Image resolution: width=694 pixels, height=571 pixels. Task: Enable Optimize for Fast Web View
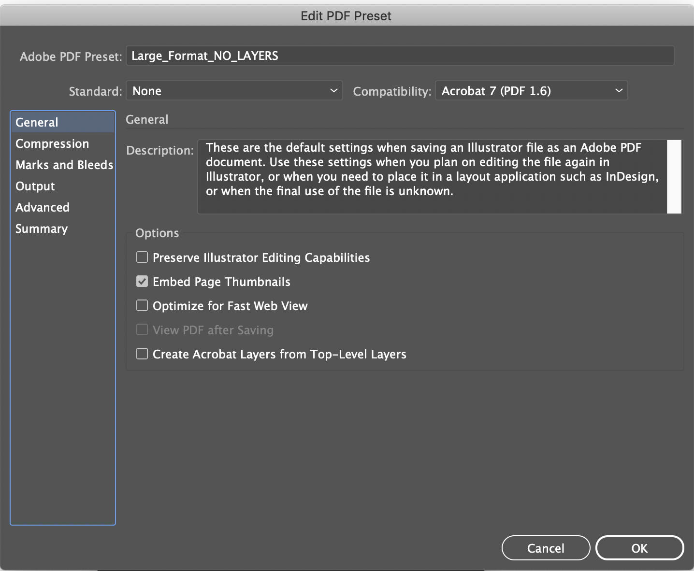142,305
